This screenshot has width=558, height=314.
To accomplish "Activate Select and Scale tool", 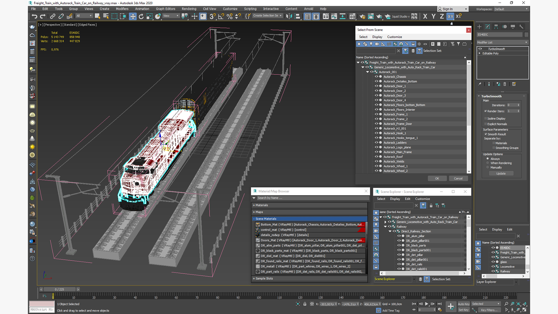I will point(149,16).
